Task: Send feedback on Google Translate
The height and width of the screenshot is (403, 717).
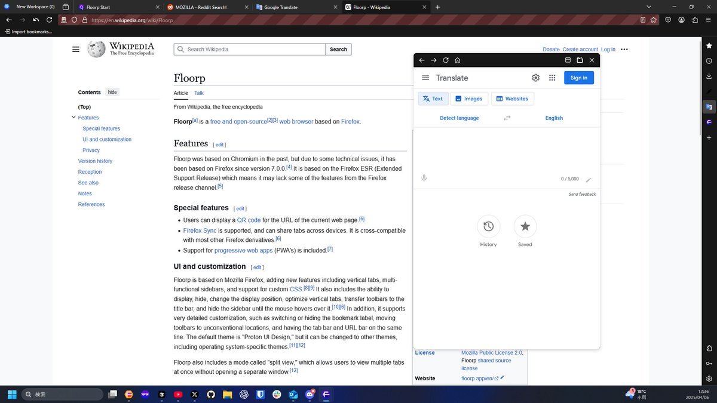Action: (582, 195)
